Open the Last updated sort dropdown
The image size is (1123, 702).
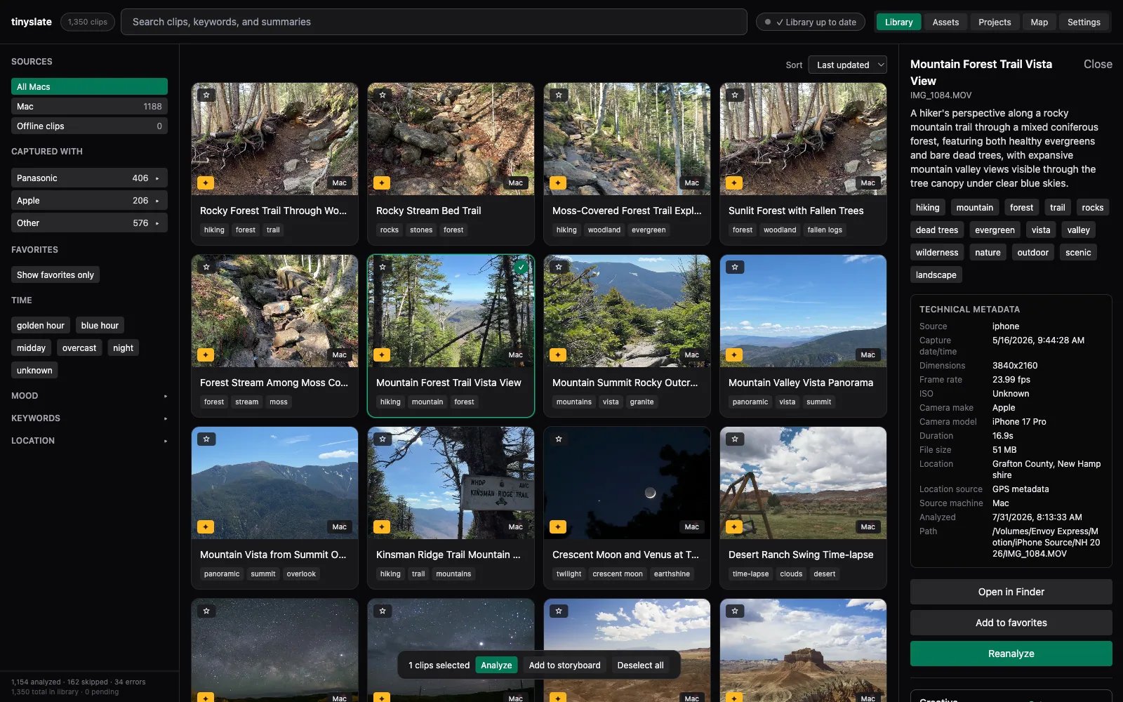click(847, 65)
